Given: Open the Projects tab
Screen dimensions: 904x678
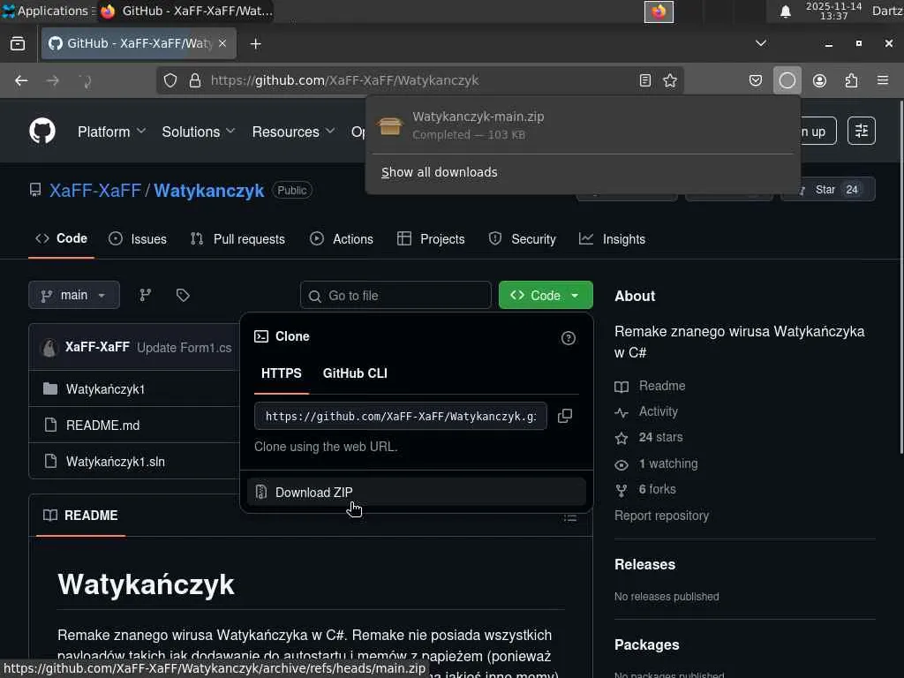Looking at the screenshot, I should coord(431,238).
